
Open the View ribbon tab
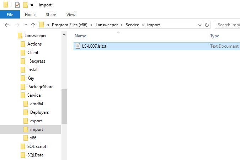(71, 15)
